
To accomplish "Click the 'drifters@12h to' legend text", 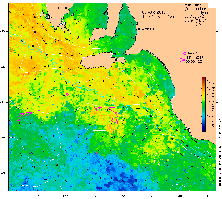I will tap(197, 58).
